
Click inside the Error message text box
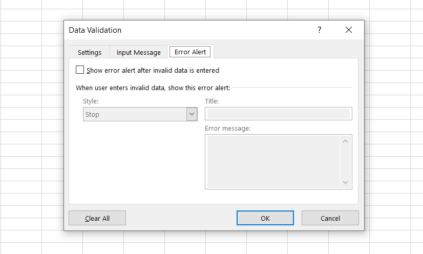[272, 161]
